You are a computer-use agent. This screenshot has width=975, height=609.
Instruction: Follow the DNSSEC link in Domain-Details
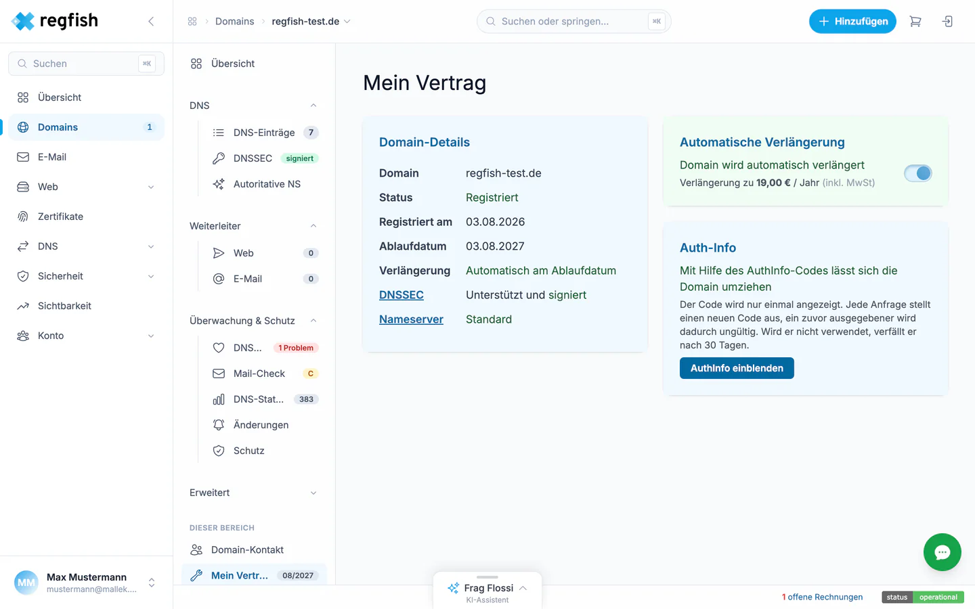click(x=402, y=295)
